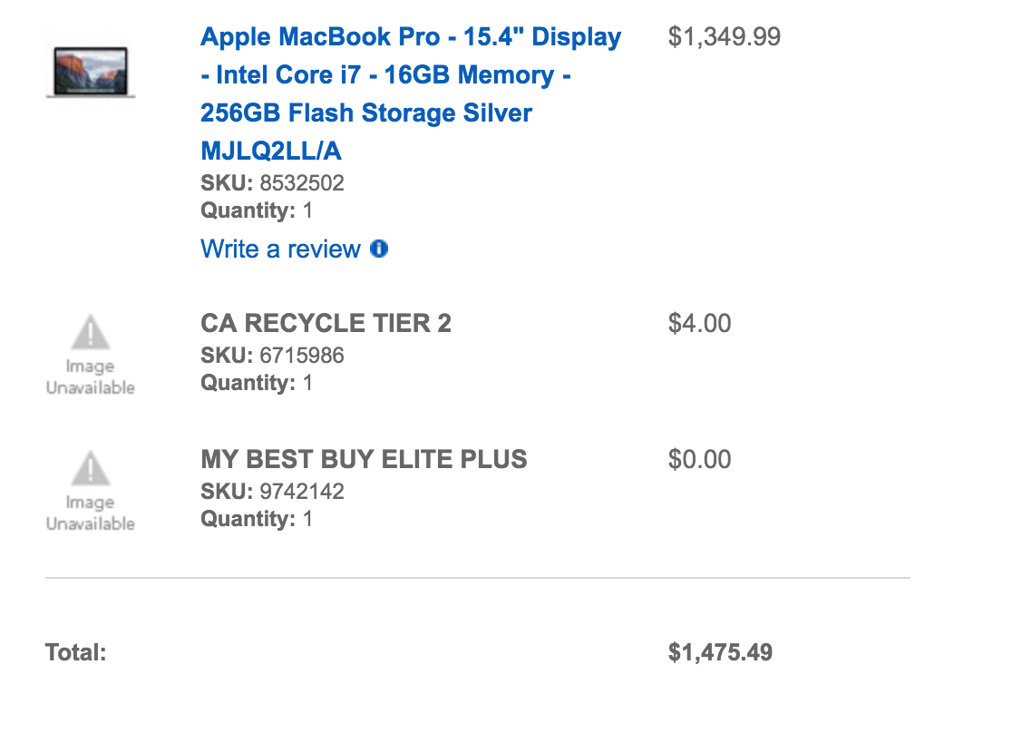Click the MacBook Pro product thumbnail
Screen dimensions: 1012x733
[x=91, y=72]
